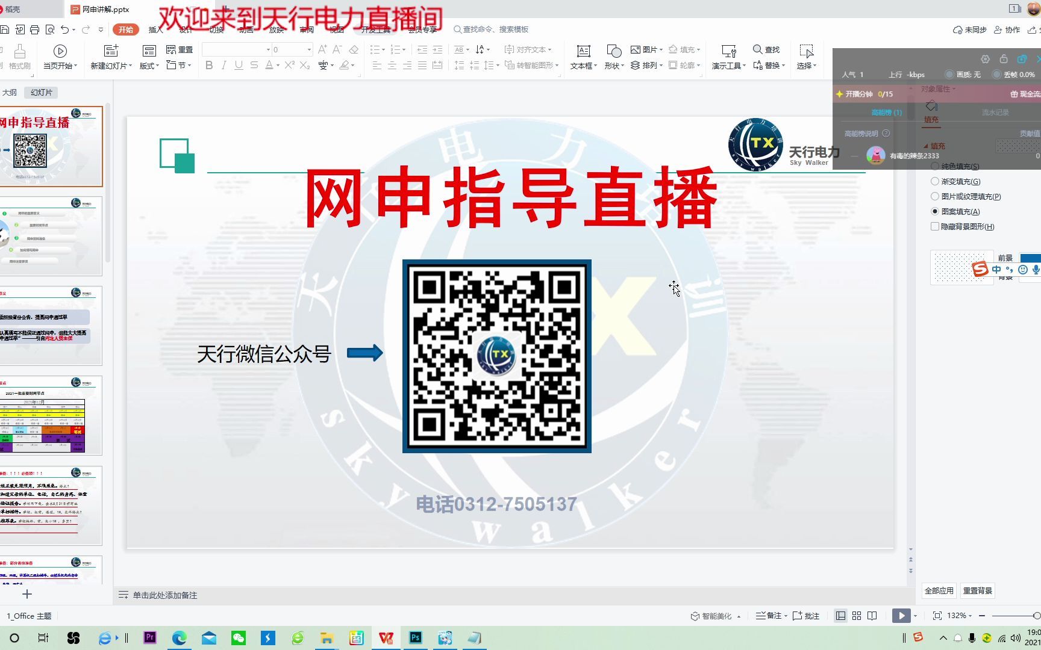Select 纯色填充 solid fill radio

[x=935, y=166]
